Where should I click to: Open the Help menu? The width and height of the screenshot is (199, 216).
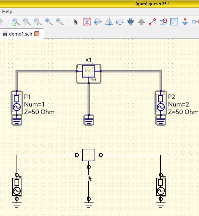point(7,12)
